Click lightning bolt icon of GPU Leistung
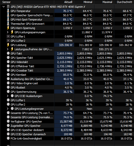 pyautogui.click(x=8, y=45)
